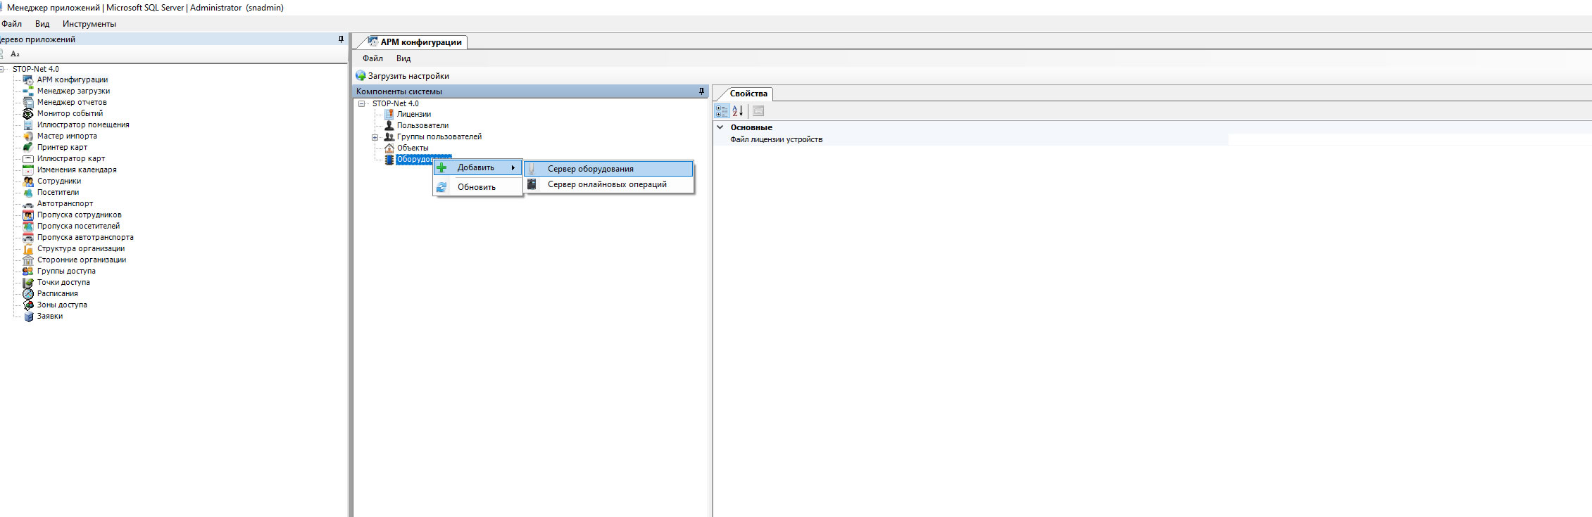Click the Сторонние организации icon
1592x517 pixels.
[x=28, y=260]
